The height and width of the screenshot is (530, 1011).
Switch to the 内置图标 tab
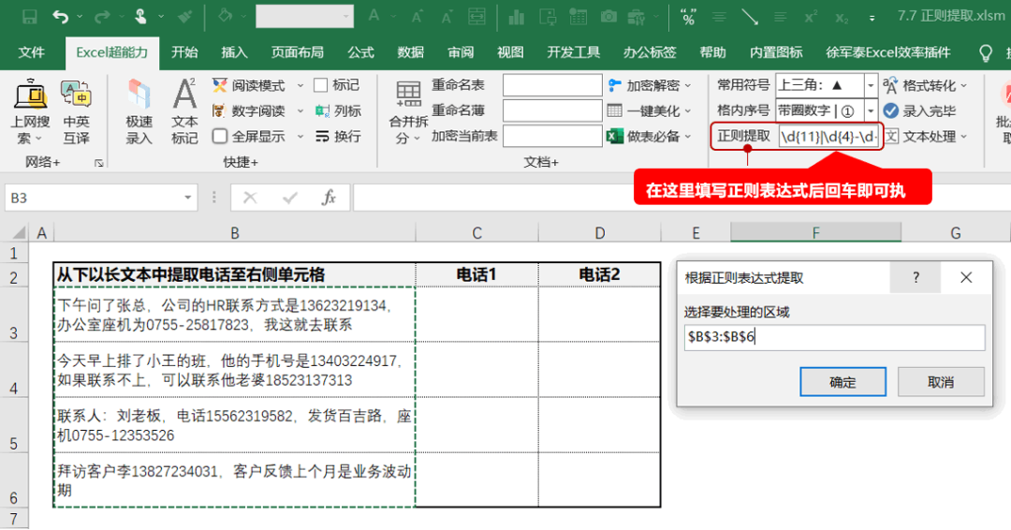pyautogui.click(x=776, y=52)
